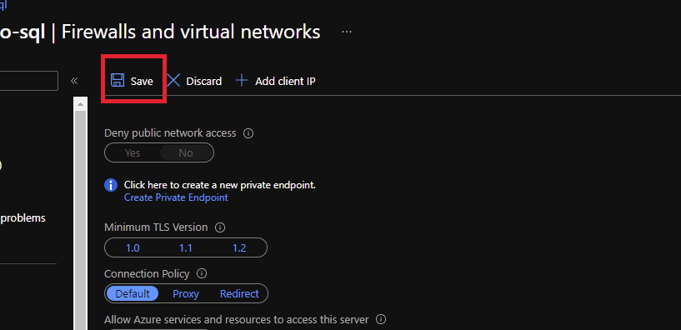Click info icon beside Connection Policy
This screenshot has width=681, height=330.
[x=202, y=274]
